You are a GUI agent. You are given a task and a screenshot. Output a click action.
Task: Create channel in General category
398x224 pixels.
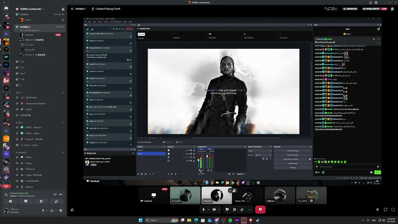click(x=63, y=152)
